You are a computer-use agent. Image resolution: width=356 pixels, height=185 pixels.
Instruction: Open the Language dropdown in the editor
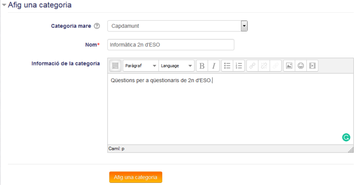[176, 66]
